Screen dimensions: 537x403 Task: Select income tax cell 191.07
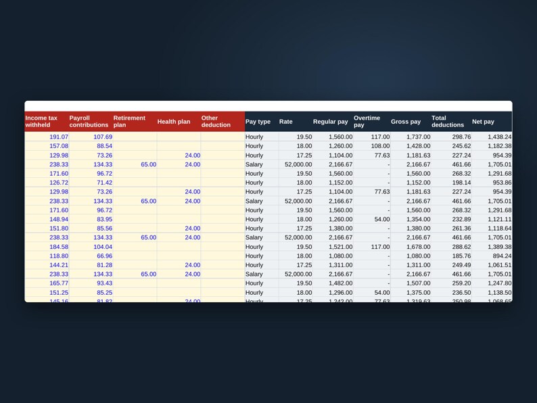pyautogui.click(x=47, y=137)
